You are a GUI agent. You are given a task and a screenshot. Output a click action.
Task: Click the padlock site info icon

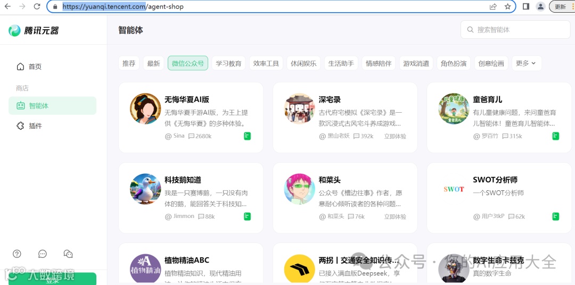click(55, 6)
